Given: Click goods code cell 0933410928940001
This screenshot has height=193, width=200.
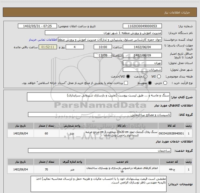Looking at the screenshot, I should click(x=171, y=133).
